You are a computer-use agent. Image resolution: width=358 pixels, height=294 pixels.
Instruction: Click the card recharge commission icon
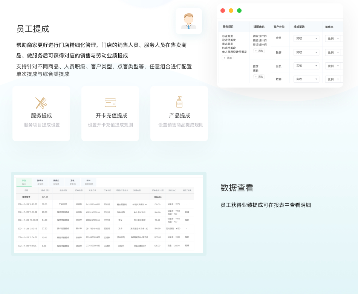(x=110, y=103)
